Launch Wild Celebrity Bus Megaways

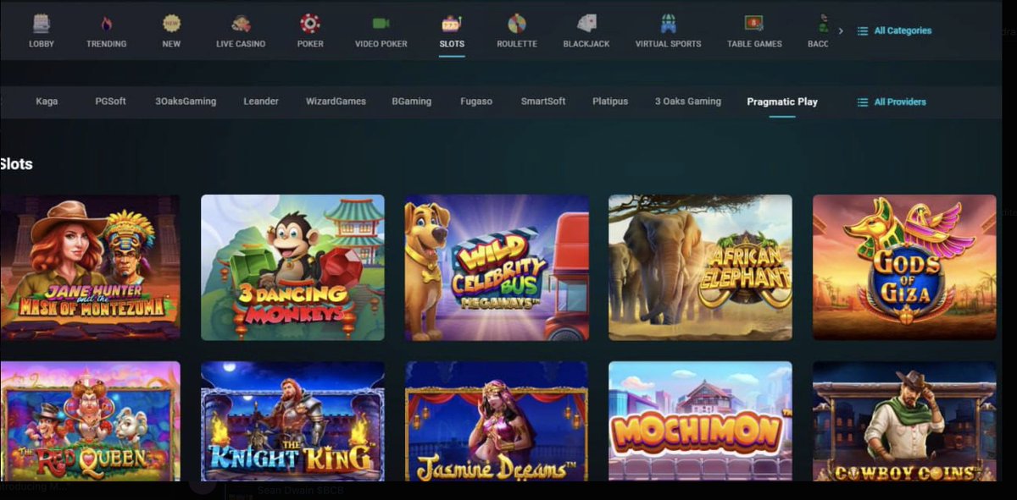tap(497, 267)
